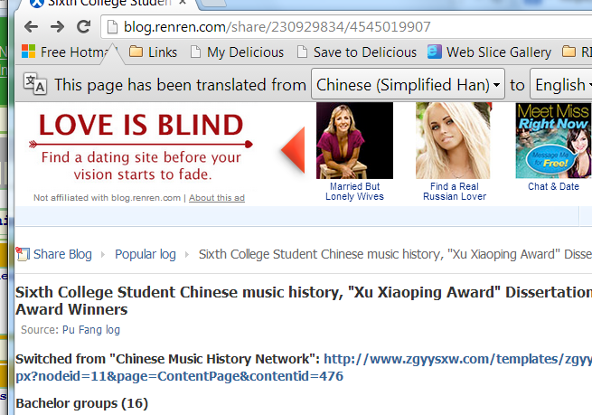The height and width of the screenshot is (415, 592).
Task: Click the browser back arrow
Action: tap(31, 27)
